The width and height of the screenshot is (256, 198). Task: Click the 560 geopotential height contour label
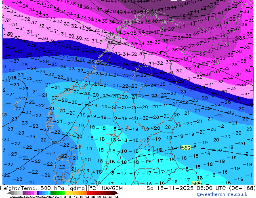(x=186, y=147)
